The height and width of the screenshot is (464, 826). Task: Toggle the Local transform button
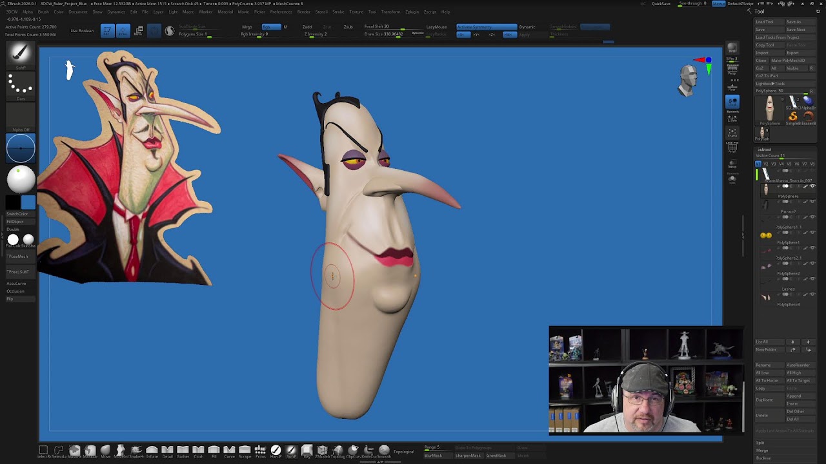click(x=732, y=102)
